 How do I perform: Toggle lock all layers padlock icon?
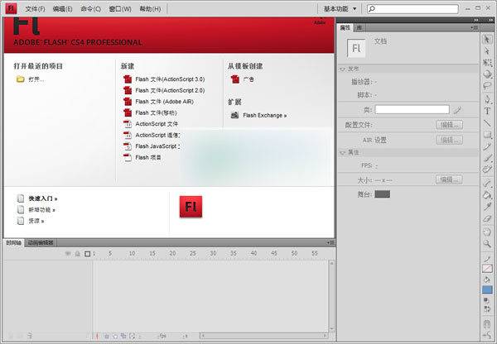click(77, 254)
